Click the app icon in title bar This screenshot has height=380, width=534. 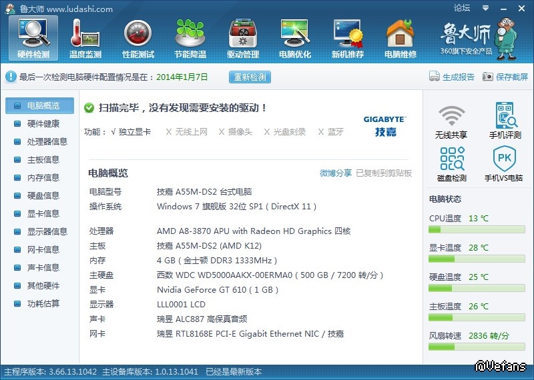click(11, 9)
